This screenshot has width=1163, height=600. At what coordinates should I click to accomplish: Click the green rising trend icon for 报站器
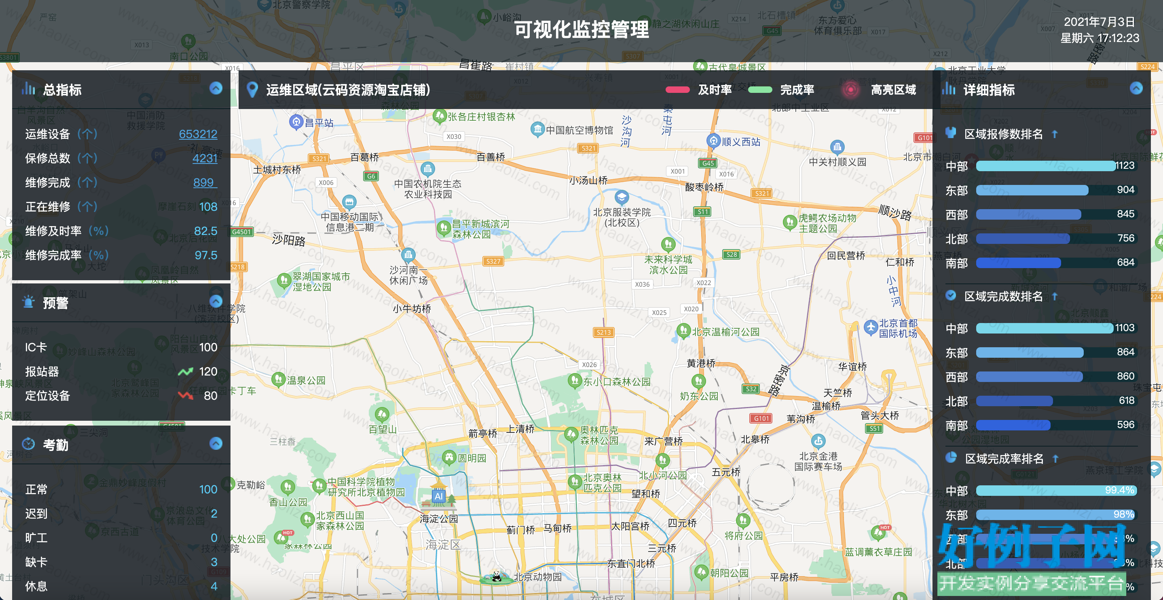(x=185, y=371)
